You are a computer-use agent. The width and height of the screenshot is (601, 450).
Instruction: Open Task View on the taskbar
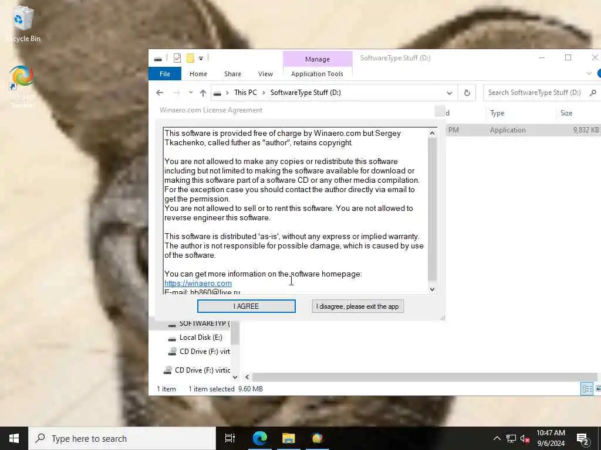tap(230, 438)
